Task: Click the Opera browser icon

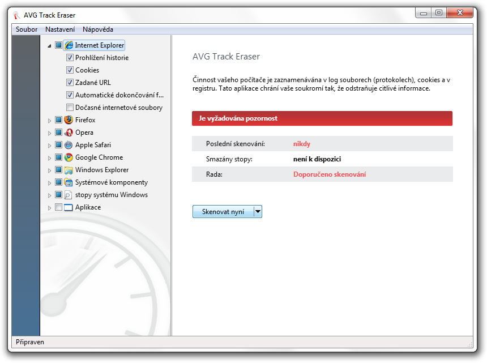Action: pos(69,133)
